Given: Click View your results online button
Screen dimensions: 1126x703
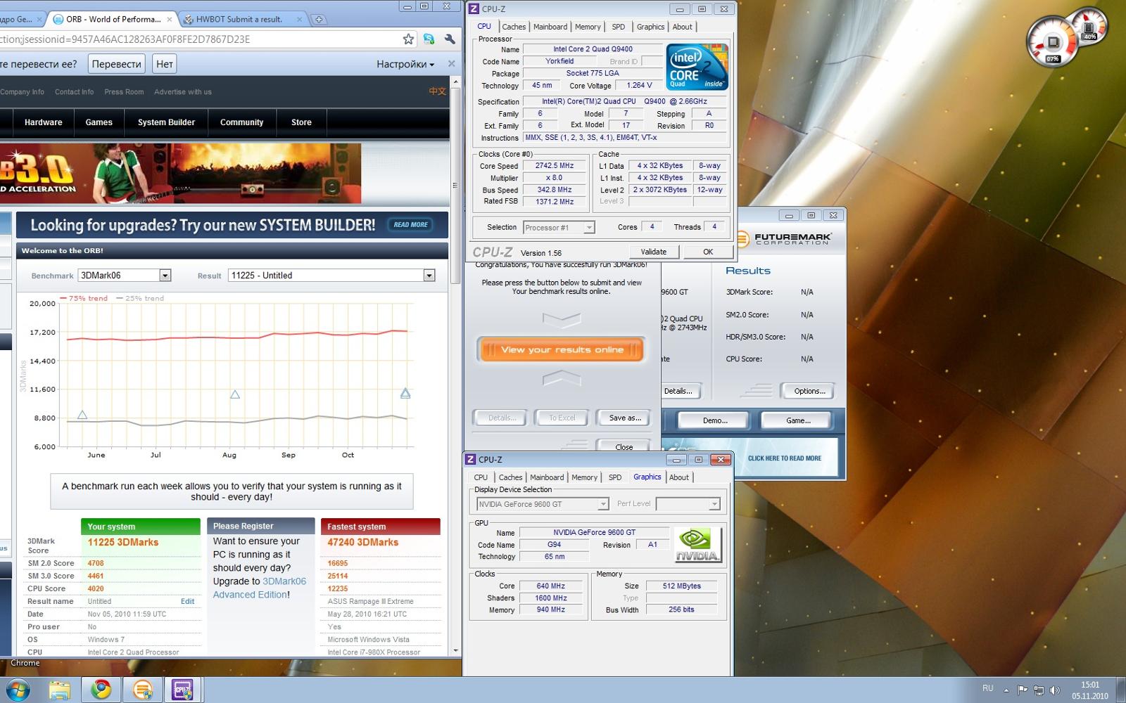Looking at the screenshot, I should pos(561,349).
